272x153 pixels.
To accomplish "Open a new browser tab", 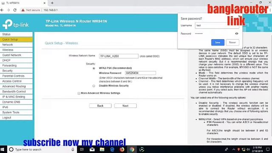I will click(52, 3).
